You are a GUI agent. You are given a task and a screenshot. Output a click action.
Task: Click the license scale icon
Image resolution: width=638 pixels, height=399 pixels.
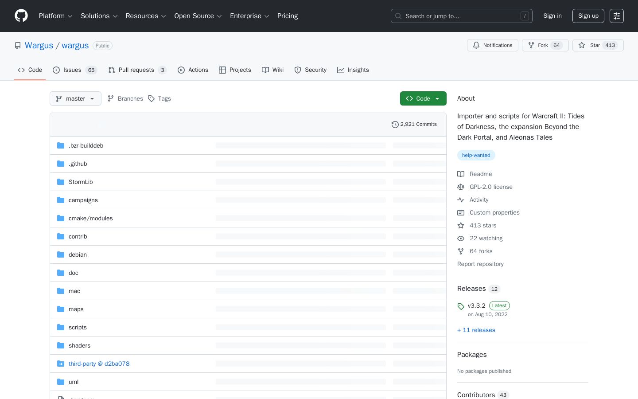click(461, 187)
